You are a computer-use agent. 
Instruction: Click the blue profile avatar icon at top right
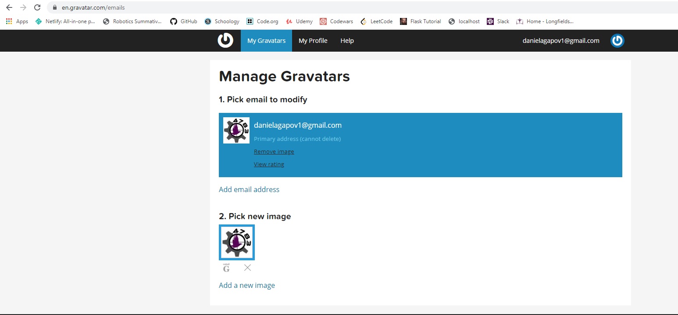pos(617,41)
